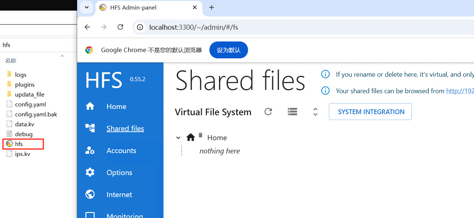Click the hfs path field in Explorer

pyautogui.click(x=38, y=45)
